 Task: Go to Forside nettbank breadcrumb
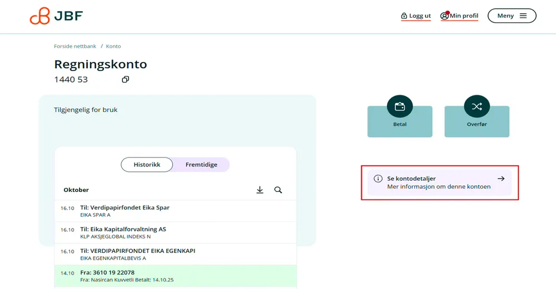tap(75, 47)
